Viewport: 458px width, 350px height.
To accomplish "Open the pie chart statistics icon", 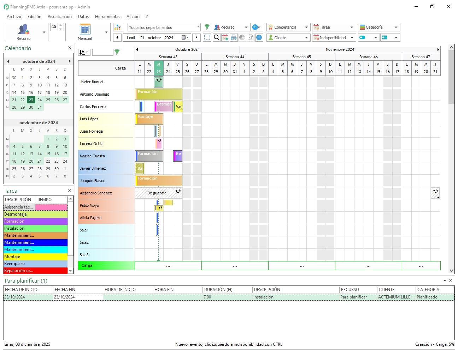I will (x=242, y=37).
